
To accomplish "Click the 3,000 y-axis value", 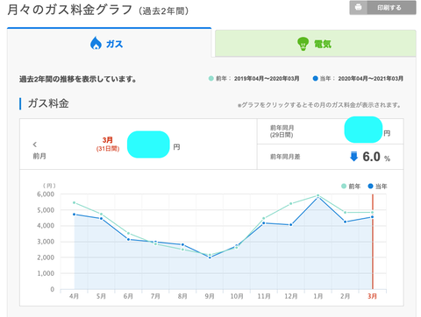I will [46, 242].
